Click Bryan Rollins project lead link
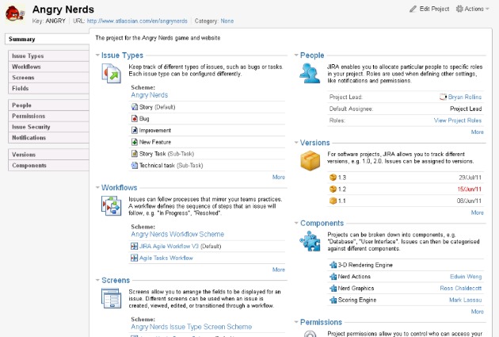Screen dimensions: 499x337 [465, 97]
